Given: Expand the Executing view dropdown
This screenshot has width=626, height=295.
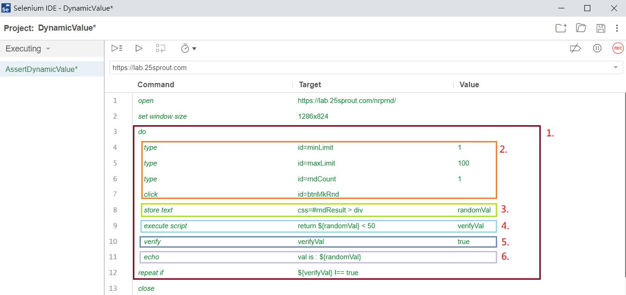Looking at the screenshot, I should point(28,49).
